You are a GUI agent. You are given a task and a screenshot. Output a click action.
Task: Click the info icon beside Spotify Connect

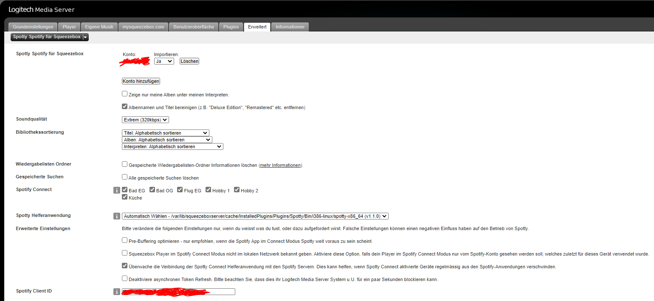click(x=117, y=190)
